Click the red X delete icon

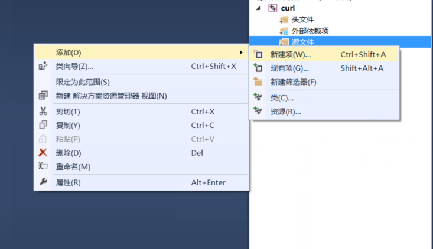43,152
